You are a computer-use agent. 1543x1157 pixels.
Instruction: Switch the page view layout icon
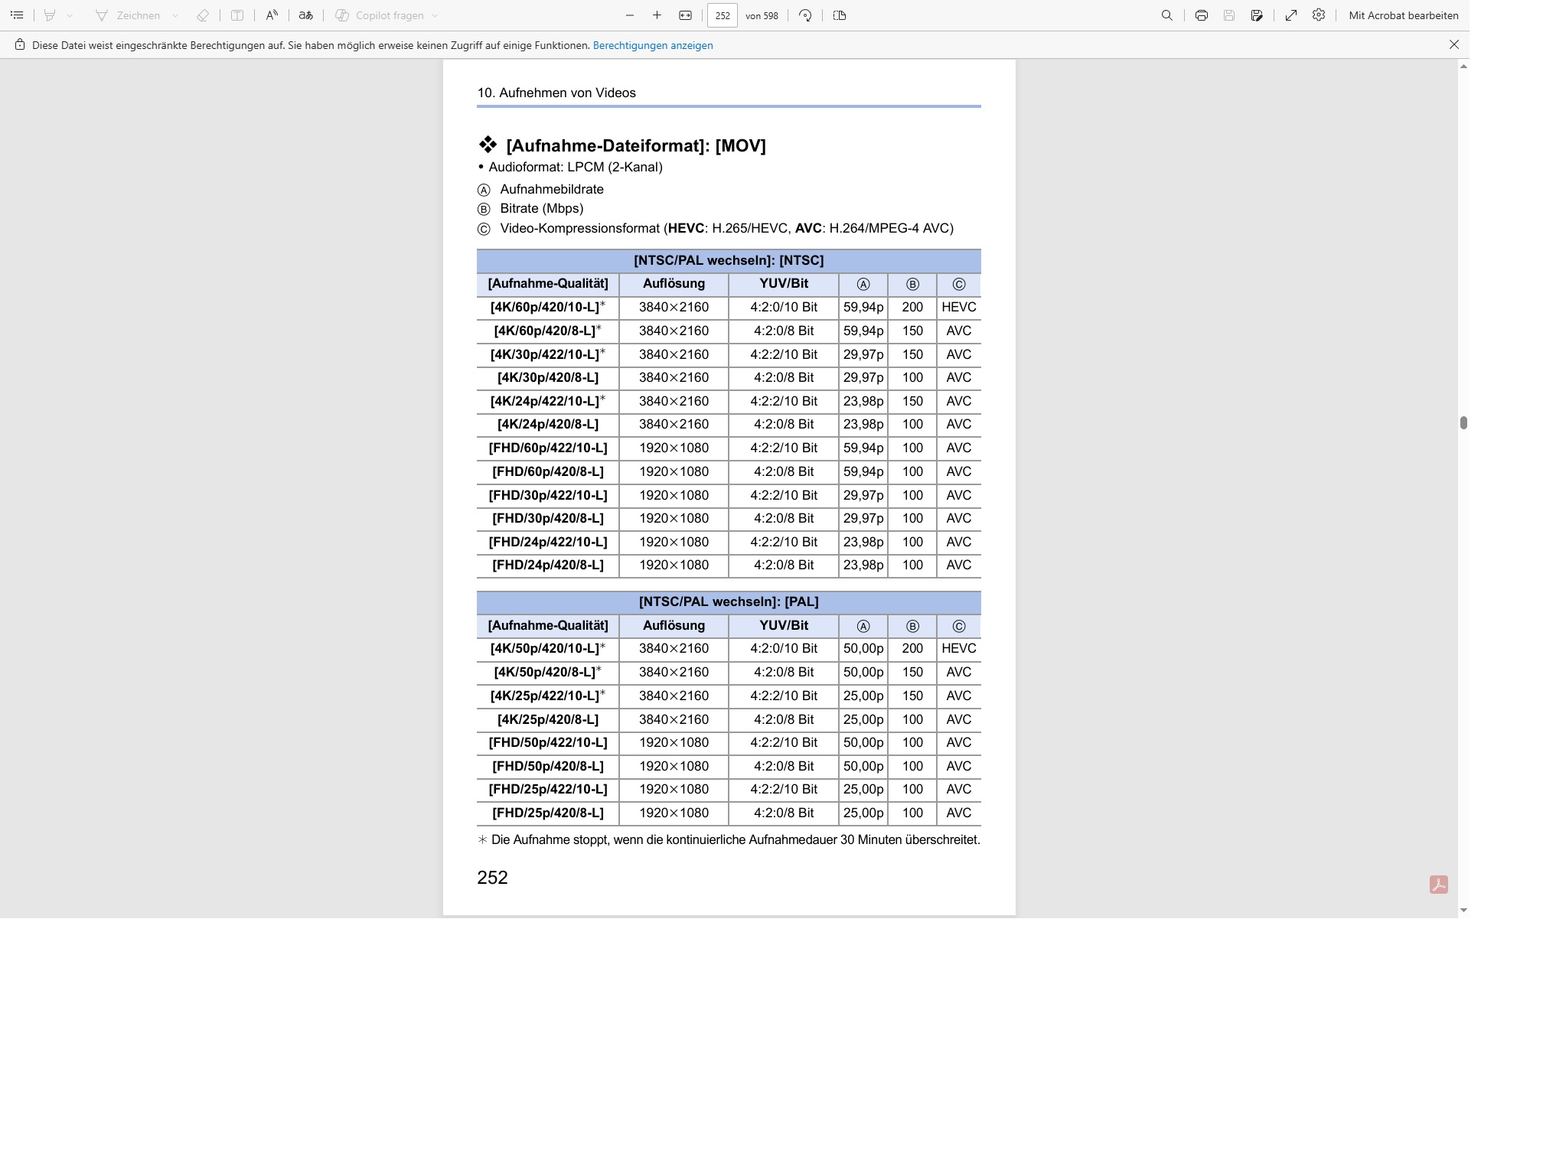pyautogui.click(x=840, y=15)
